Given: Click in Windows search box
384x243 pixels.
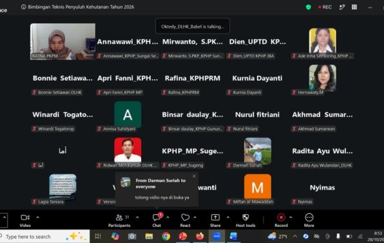Looking at the screenshot, I should click(x=44, y=237).
